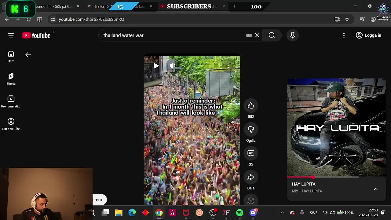
Task: Close the Svensk film tab
Action: click(x=78, y=6)
